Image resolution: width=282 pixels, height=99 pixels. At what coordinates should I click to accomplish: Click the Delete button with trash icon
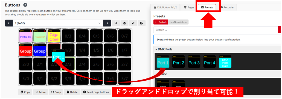click(x=72, y=92)
